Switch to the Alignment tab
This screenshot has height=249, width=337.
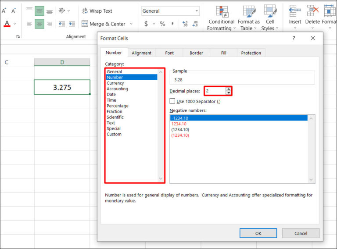click(x=141, y=53)
